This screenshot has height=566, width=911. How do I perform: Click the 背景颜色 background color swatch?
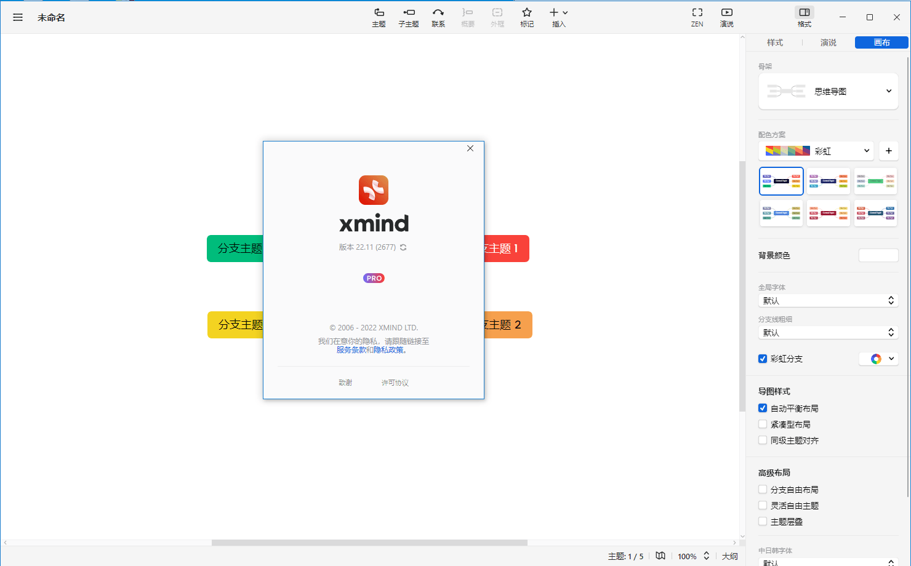click(x=878, y=255)
